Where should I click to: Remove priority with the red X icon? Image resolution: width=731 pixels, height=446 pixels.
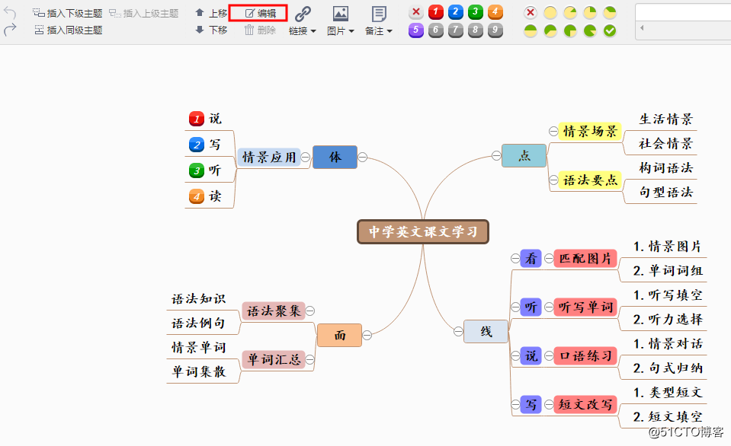click(x=416, y=12)
